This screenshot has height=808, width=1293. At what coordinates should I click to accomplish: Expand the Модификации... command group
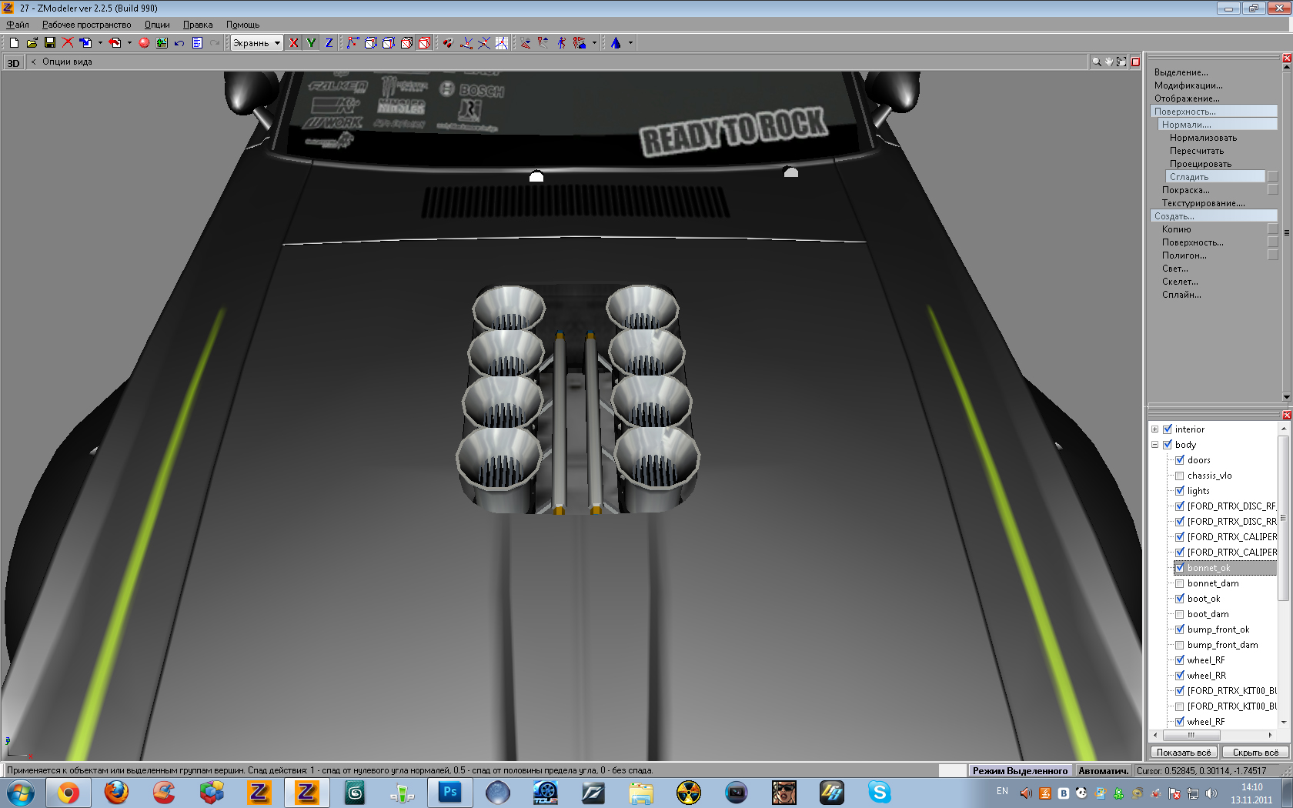[1188, 85]
